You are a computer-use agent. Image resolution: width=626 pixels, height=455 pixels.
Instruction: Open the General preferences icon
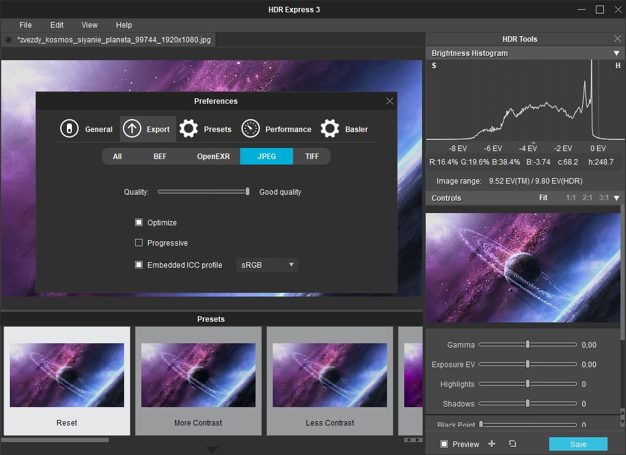click(69, 129)
